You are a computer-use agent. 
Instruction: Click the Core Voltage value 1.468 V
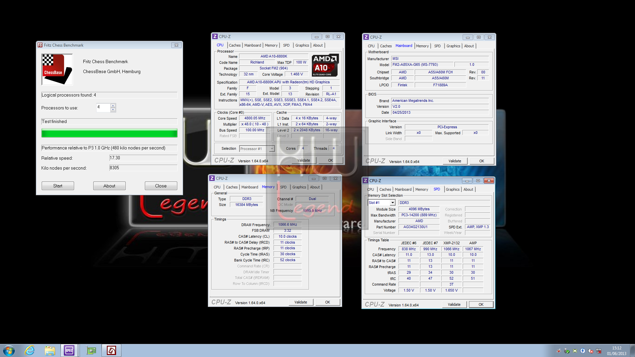pyautogui.click(x=296, y=74)
